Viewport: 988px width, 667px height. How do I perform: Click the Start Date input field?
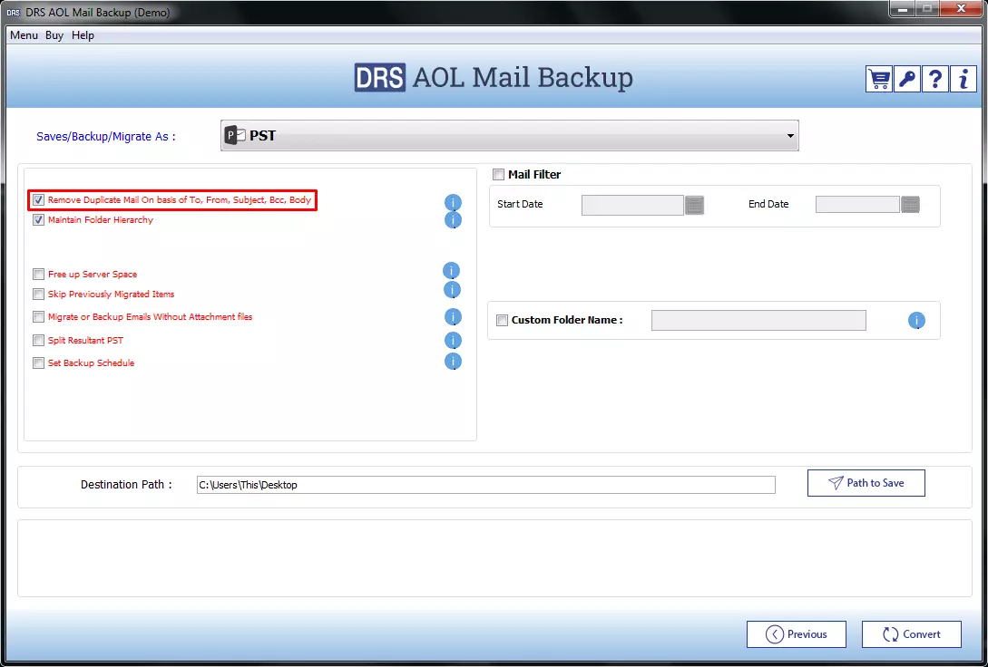[x=632, y=205]
